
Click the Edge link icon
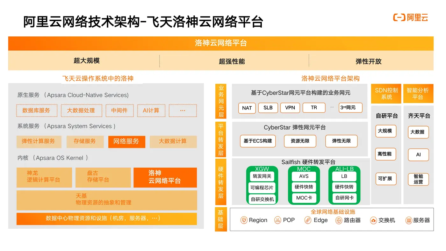[x=307, y=220]
